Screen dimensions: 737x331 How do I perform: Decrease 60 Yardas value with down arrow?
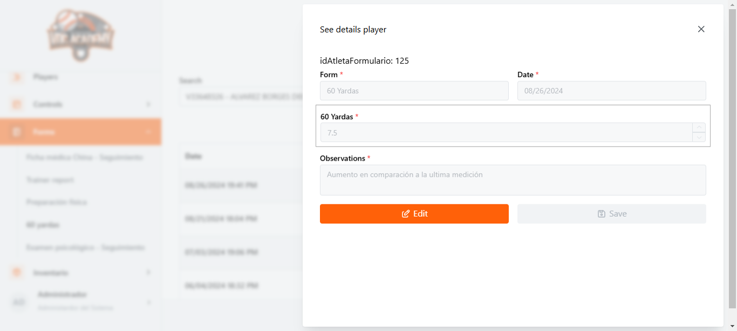[699, 137]
